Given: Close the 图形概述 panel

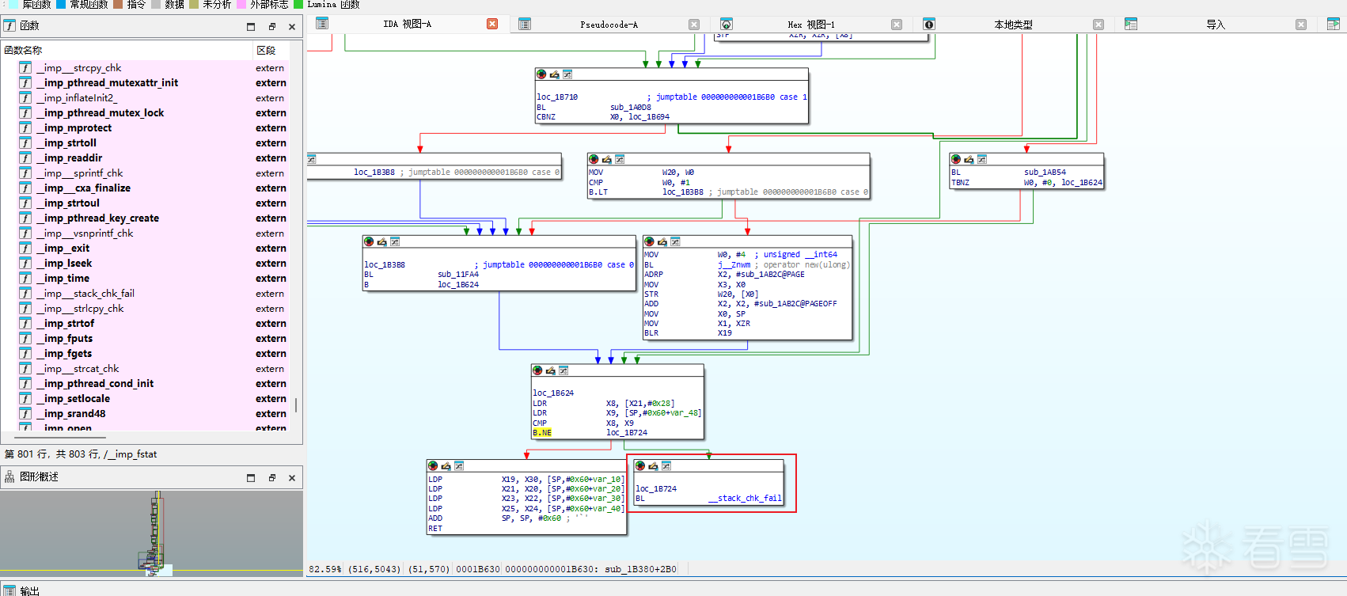Looking at the screenshot, I should [292, 477].
